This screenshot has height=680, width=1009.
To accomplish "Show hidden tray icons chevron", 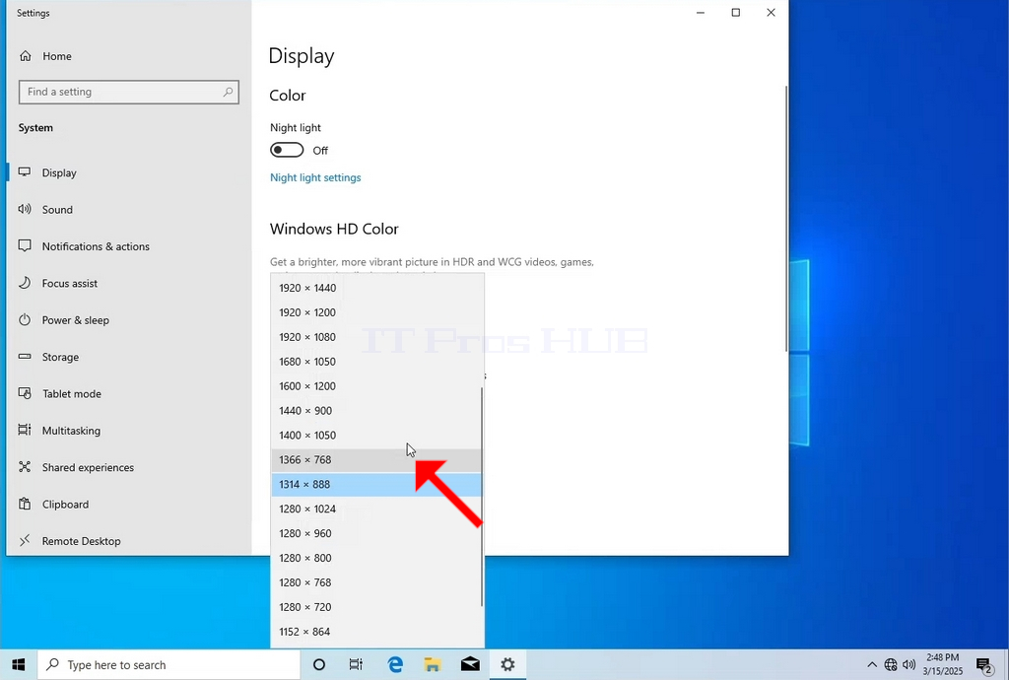I will (x=872, y=664).
